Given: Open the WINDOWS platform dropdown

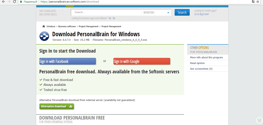Looking at the screenshot, I should [x=156, y=13].
